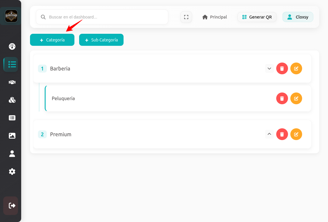Go to Principal home link
The height and width of the screenshot is (222, 328).
point(215,17)
